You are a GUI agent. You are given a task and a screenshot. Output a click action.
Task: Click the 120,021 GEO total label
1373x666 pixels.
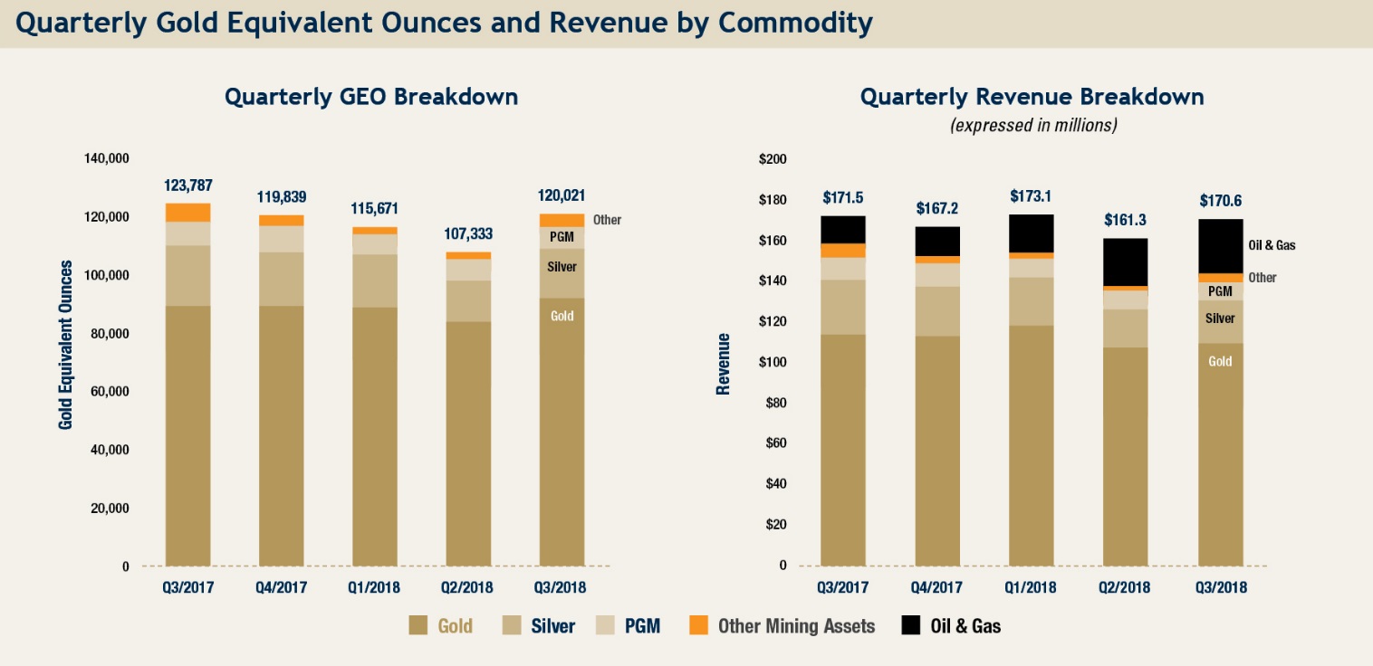point(562,195)
